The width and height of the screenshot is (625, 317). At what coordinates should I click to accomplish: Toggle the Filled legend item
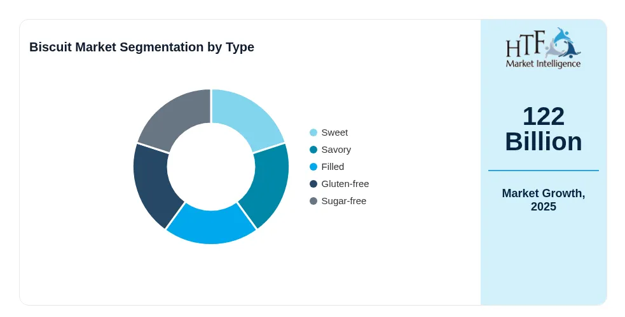click(x=327, y=167)
